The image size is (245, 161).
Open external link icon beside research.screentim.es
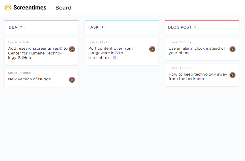coord(61,48)
